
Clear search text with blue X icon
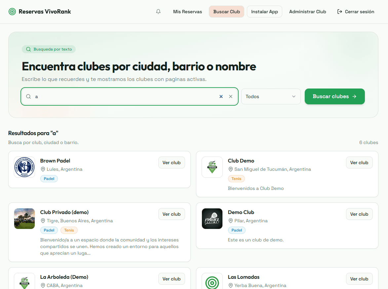click(x=221, y=96)
